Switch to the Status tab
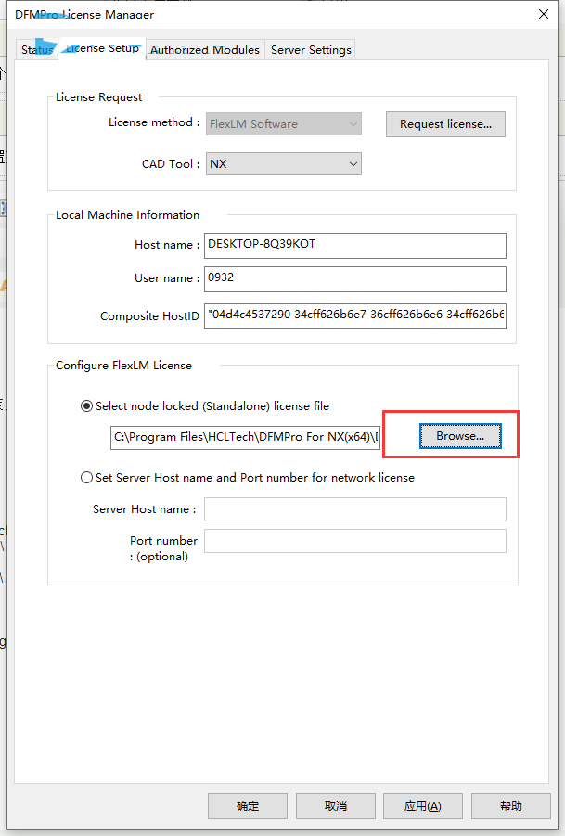The width and height of the screenshot is (565, 836). (x=37, y=49)
